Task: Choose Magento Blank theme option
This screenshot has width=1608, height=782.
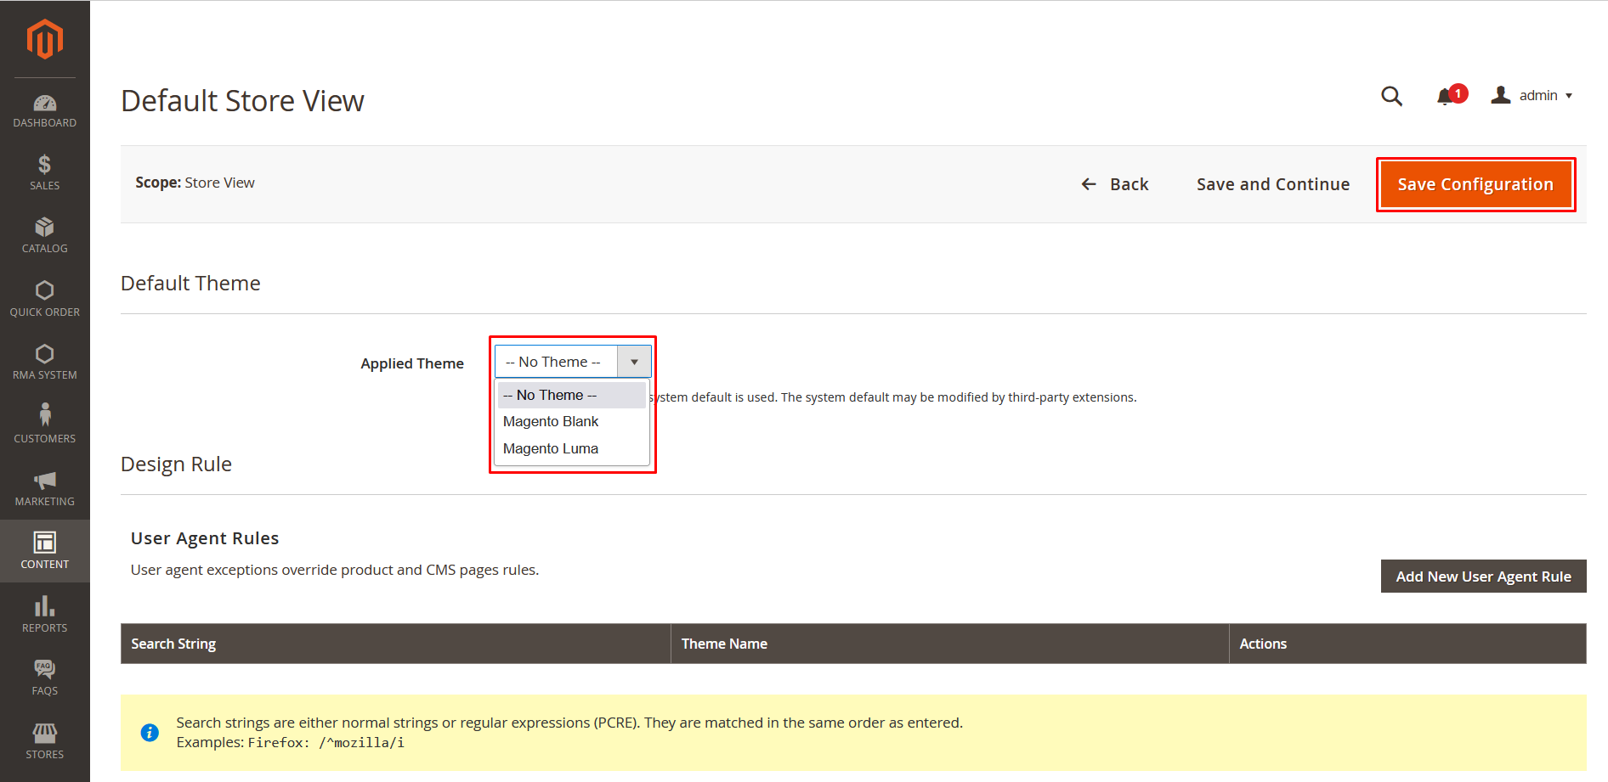Action: (x=551, y=421)
